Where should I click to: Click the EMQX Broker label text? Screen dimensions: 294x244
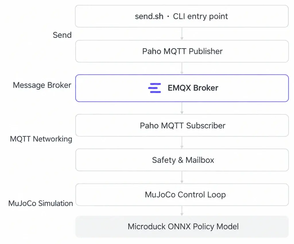click(193, 88)
